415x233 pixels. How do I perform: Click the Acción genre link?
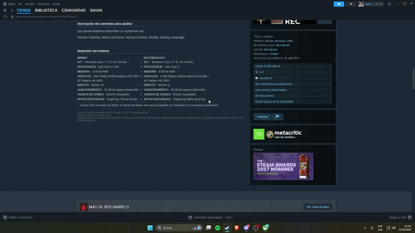pyautogui.click(x=269, y=41)
